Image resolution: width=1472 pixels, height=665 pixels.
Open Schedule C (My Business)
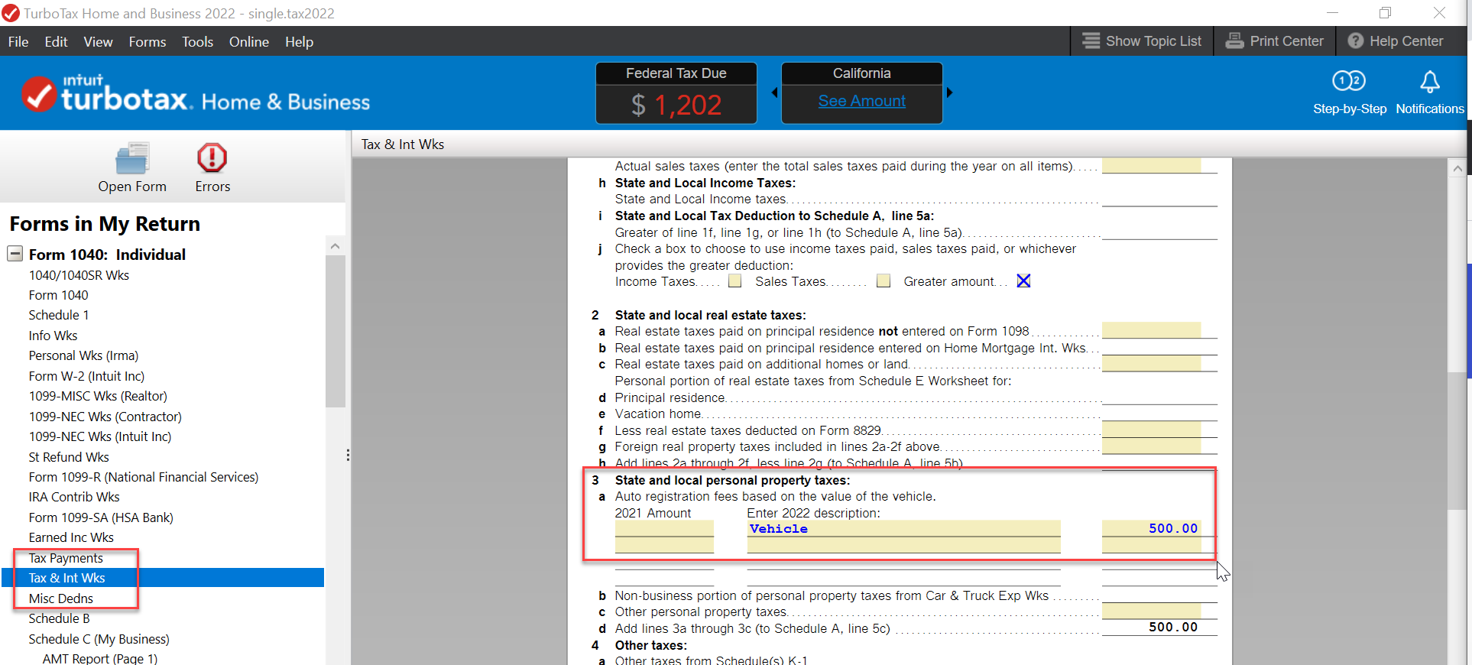[99, 639]
